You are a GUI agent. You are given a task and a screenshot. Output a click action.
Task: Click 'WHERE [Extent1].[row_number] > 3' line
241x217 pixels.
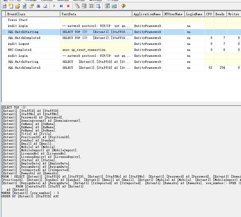[30, 193]
